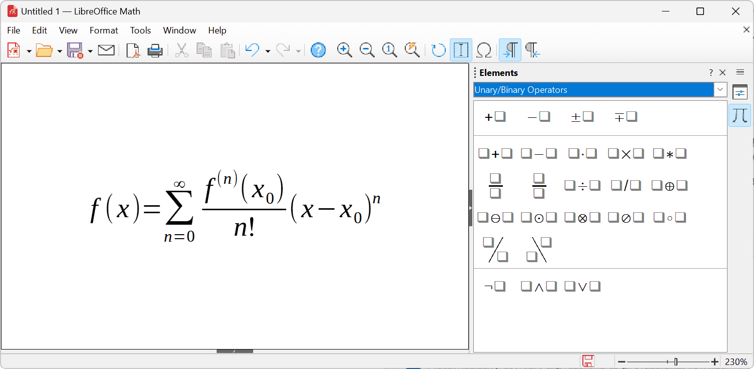This screenshot has height=369, width=754.
Task: Click the zoom slider handle
Action: click(x=676, y=362)
